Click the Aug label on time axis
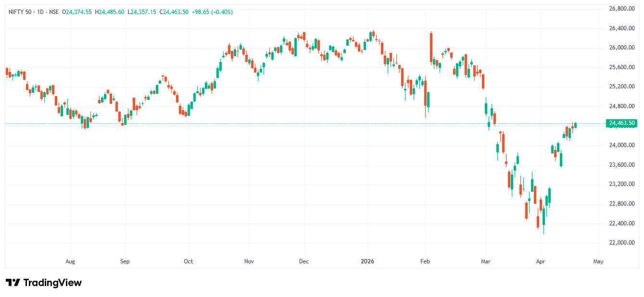Screen dimensions: 644x297 point(70,261)
